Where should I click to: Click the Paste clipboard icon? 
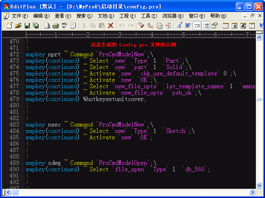102,26
